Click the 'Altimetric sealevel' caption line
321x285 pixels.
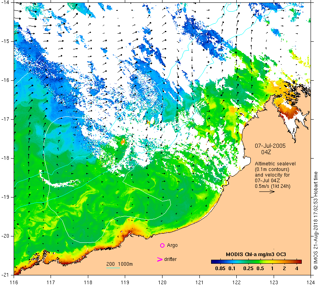[x=275, y=164]
